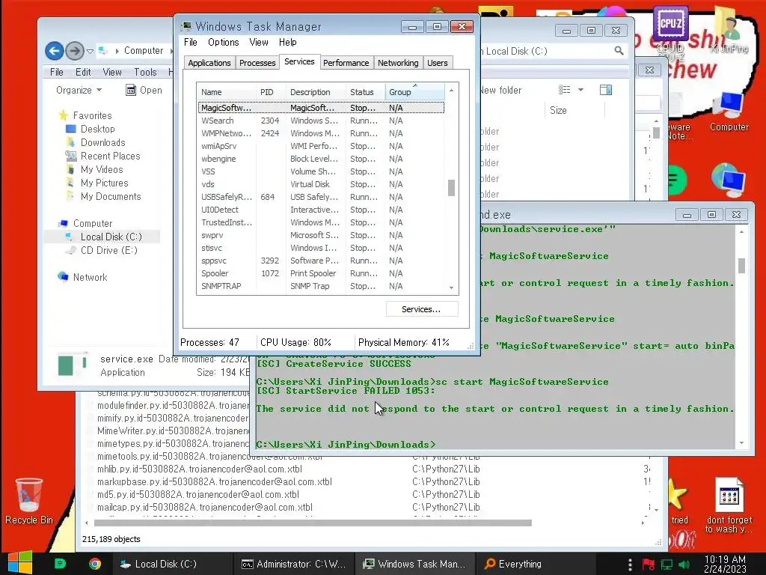Image resolution: width=766 pixels, height=575 pixels.
Task: Select the MagicSoftw... service row
Action: 321,108
